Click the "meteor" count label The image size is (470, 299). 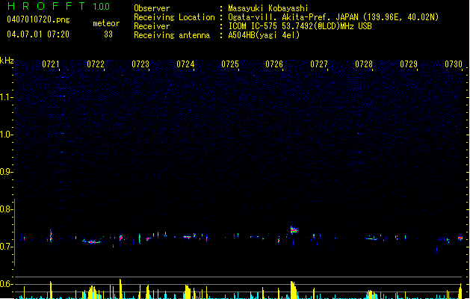pyautogui.click(x=106, y=23)
